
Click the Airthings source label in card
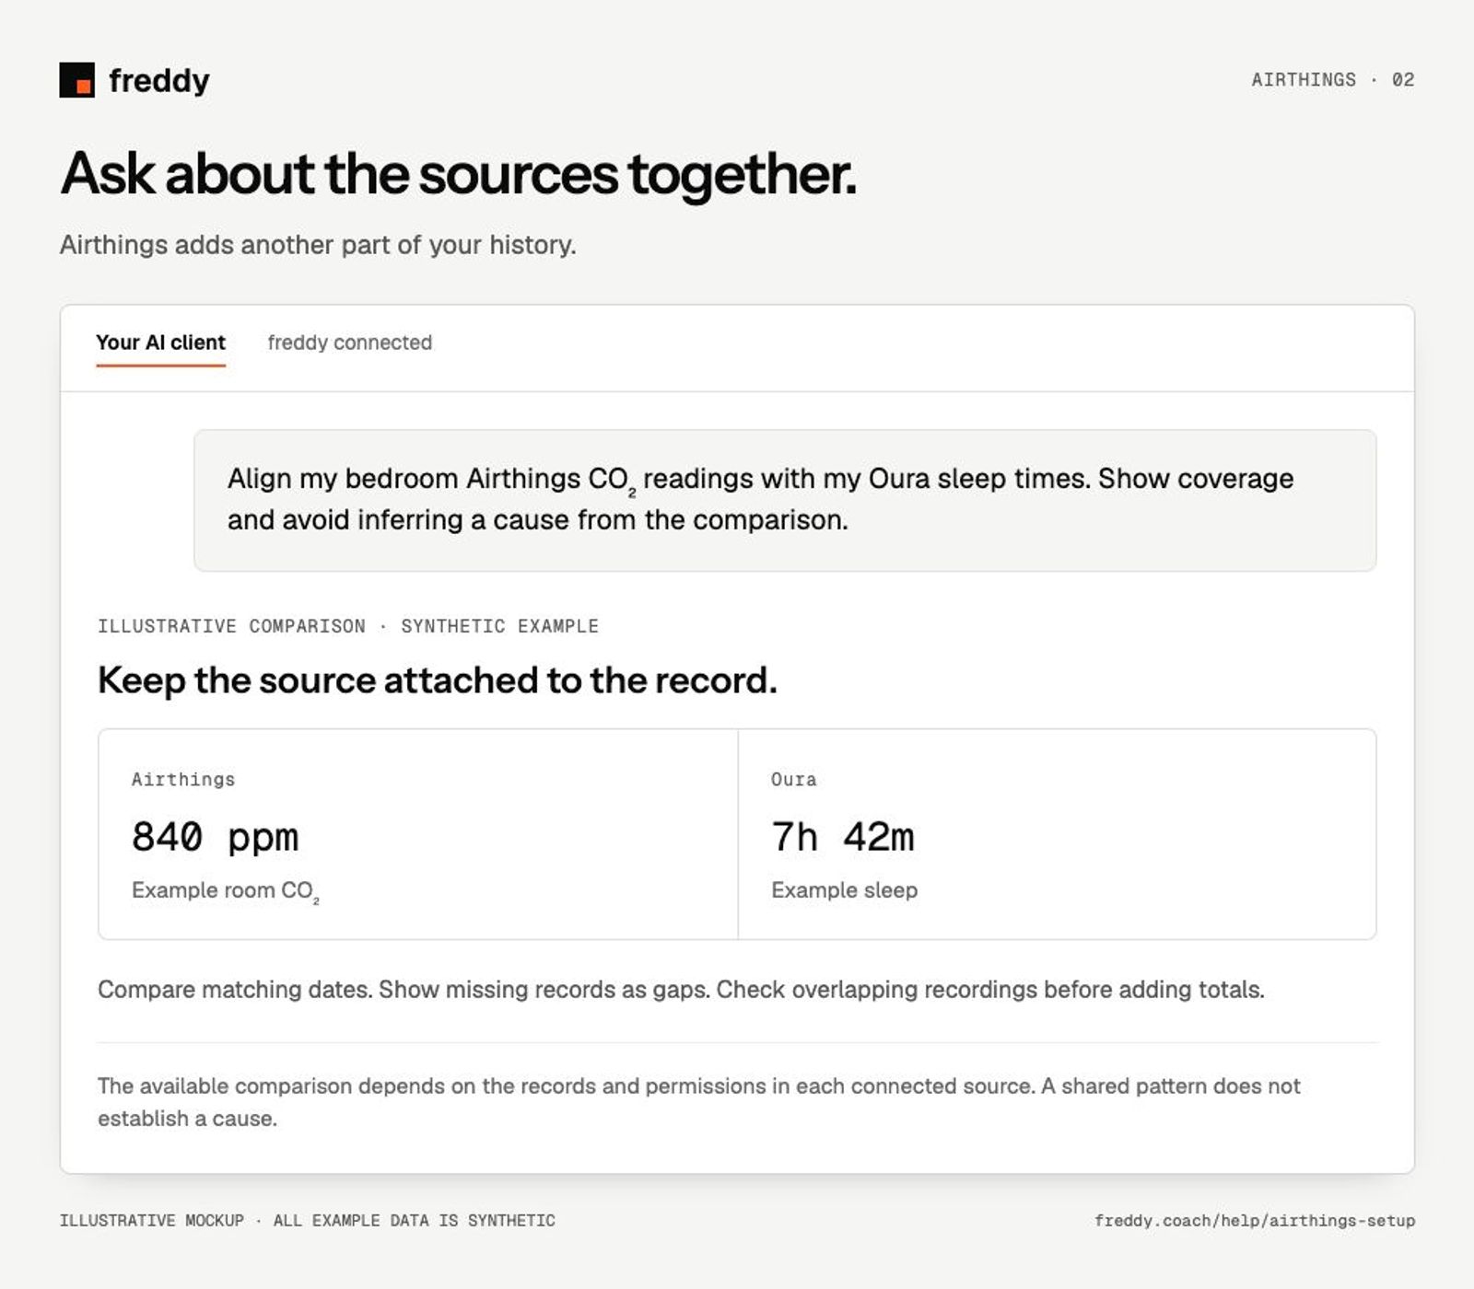tap(183, 780)
